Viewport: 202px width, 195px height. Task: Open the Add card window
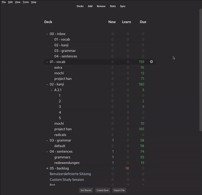90,6
